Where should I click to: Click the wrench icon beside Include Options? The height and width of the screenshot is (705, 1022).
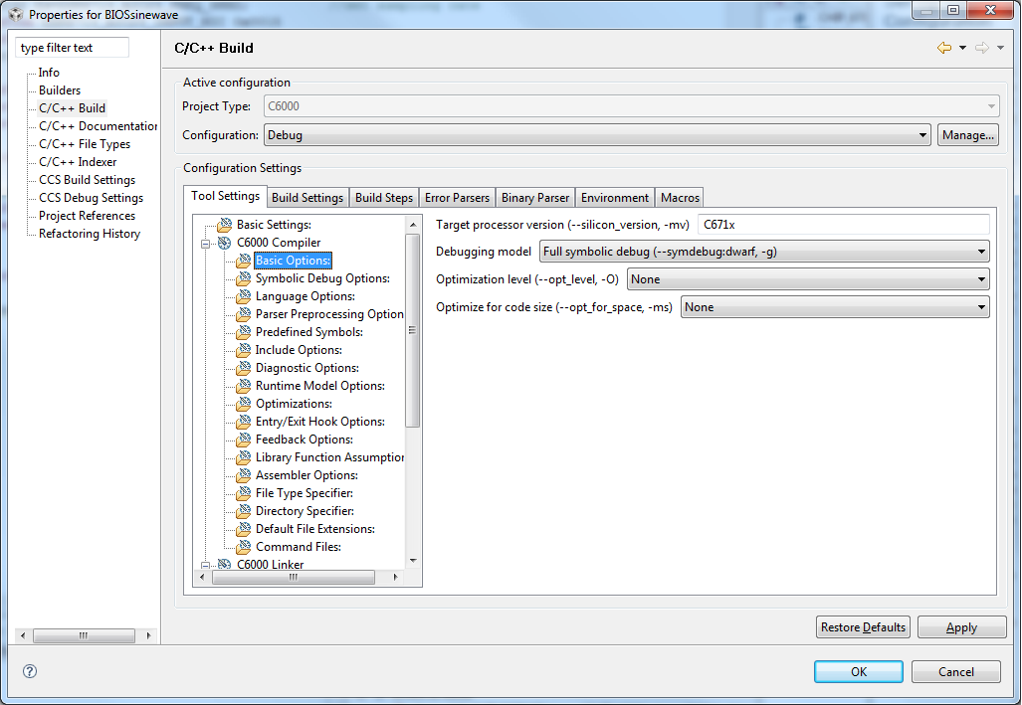pos(243,350)
